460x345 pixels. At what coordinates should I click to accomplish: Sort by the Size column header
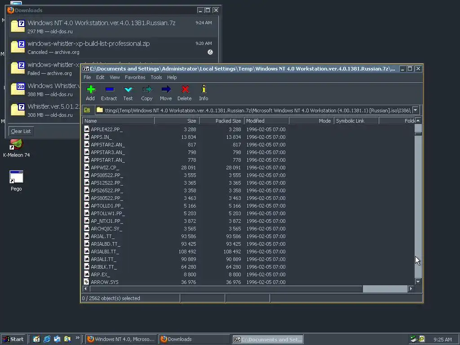click(x=177, y=121)
